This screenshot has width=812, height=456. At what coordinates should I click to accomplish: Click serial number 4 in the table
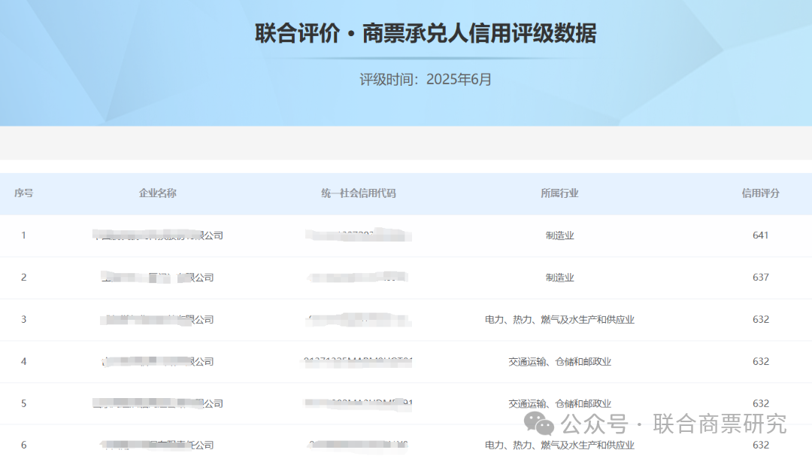click(x=23, y=362)
